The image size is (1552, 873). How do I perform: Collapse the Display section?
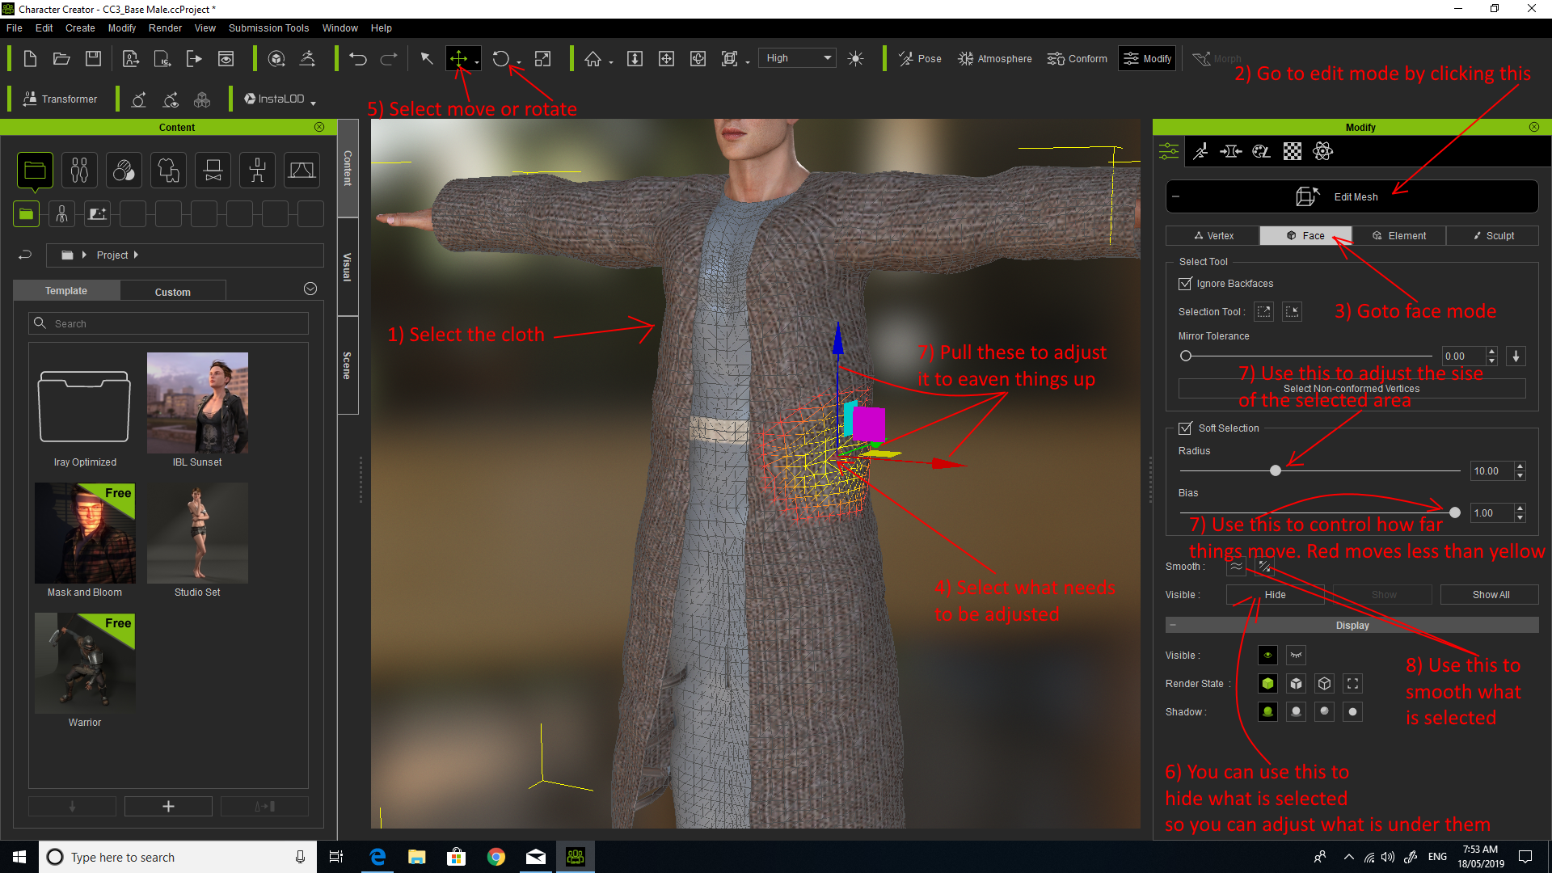(x=1173, y=626)
